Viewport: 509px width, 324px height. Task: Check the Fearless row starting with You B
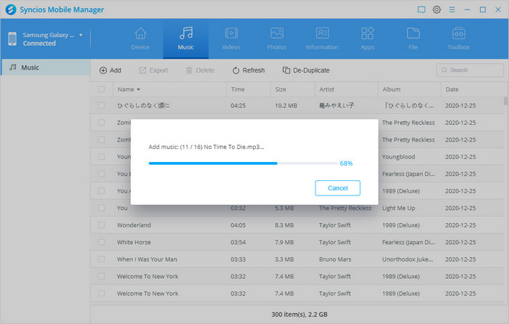tap(101, 174)
